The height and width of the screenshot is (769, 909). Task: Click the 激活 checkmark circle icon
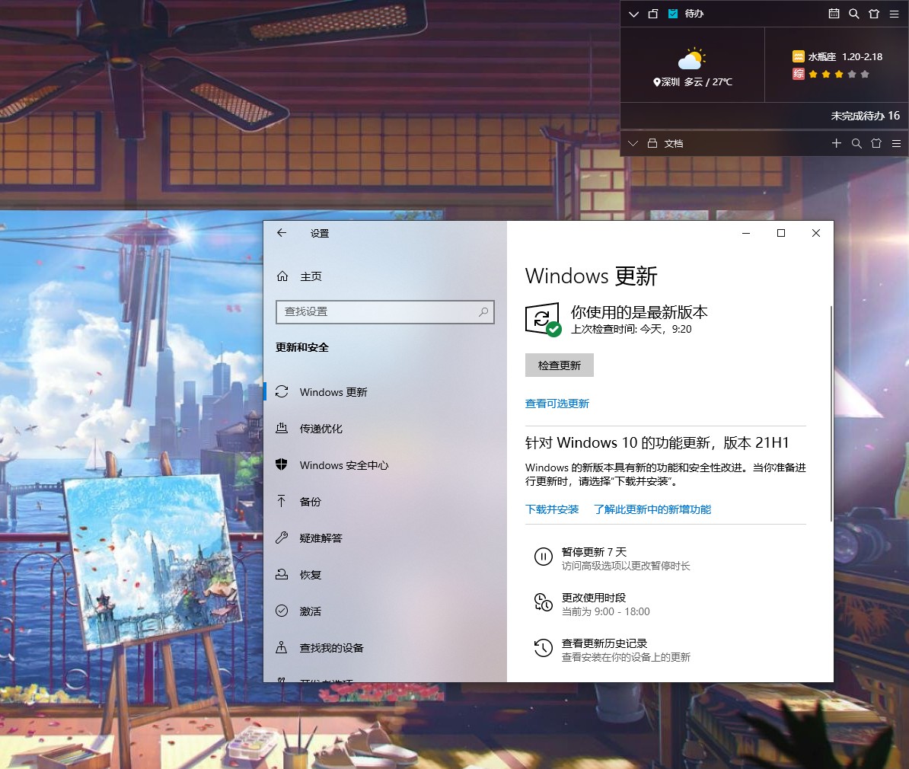tap(282, 611)
